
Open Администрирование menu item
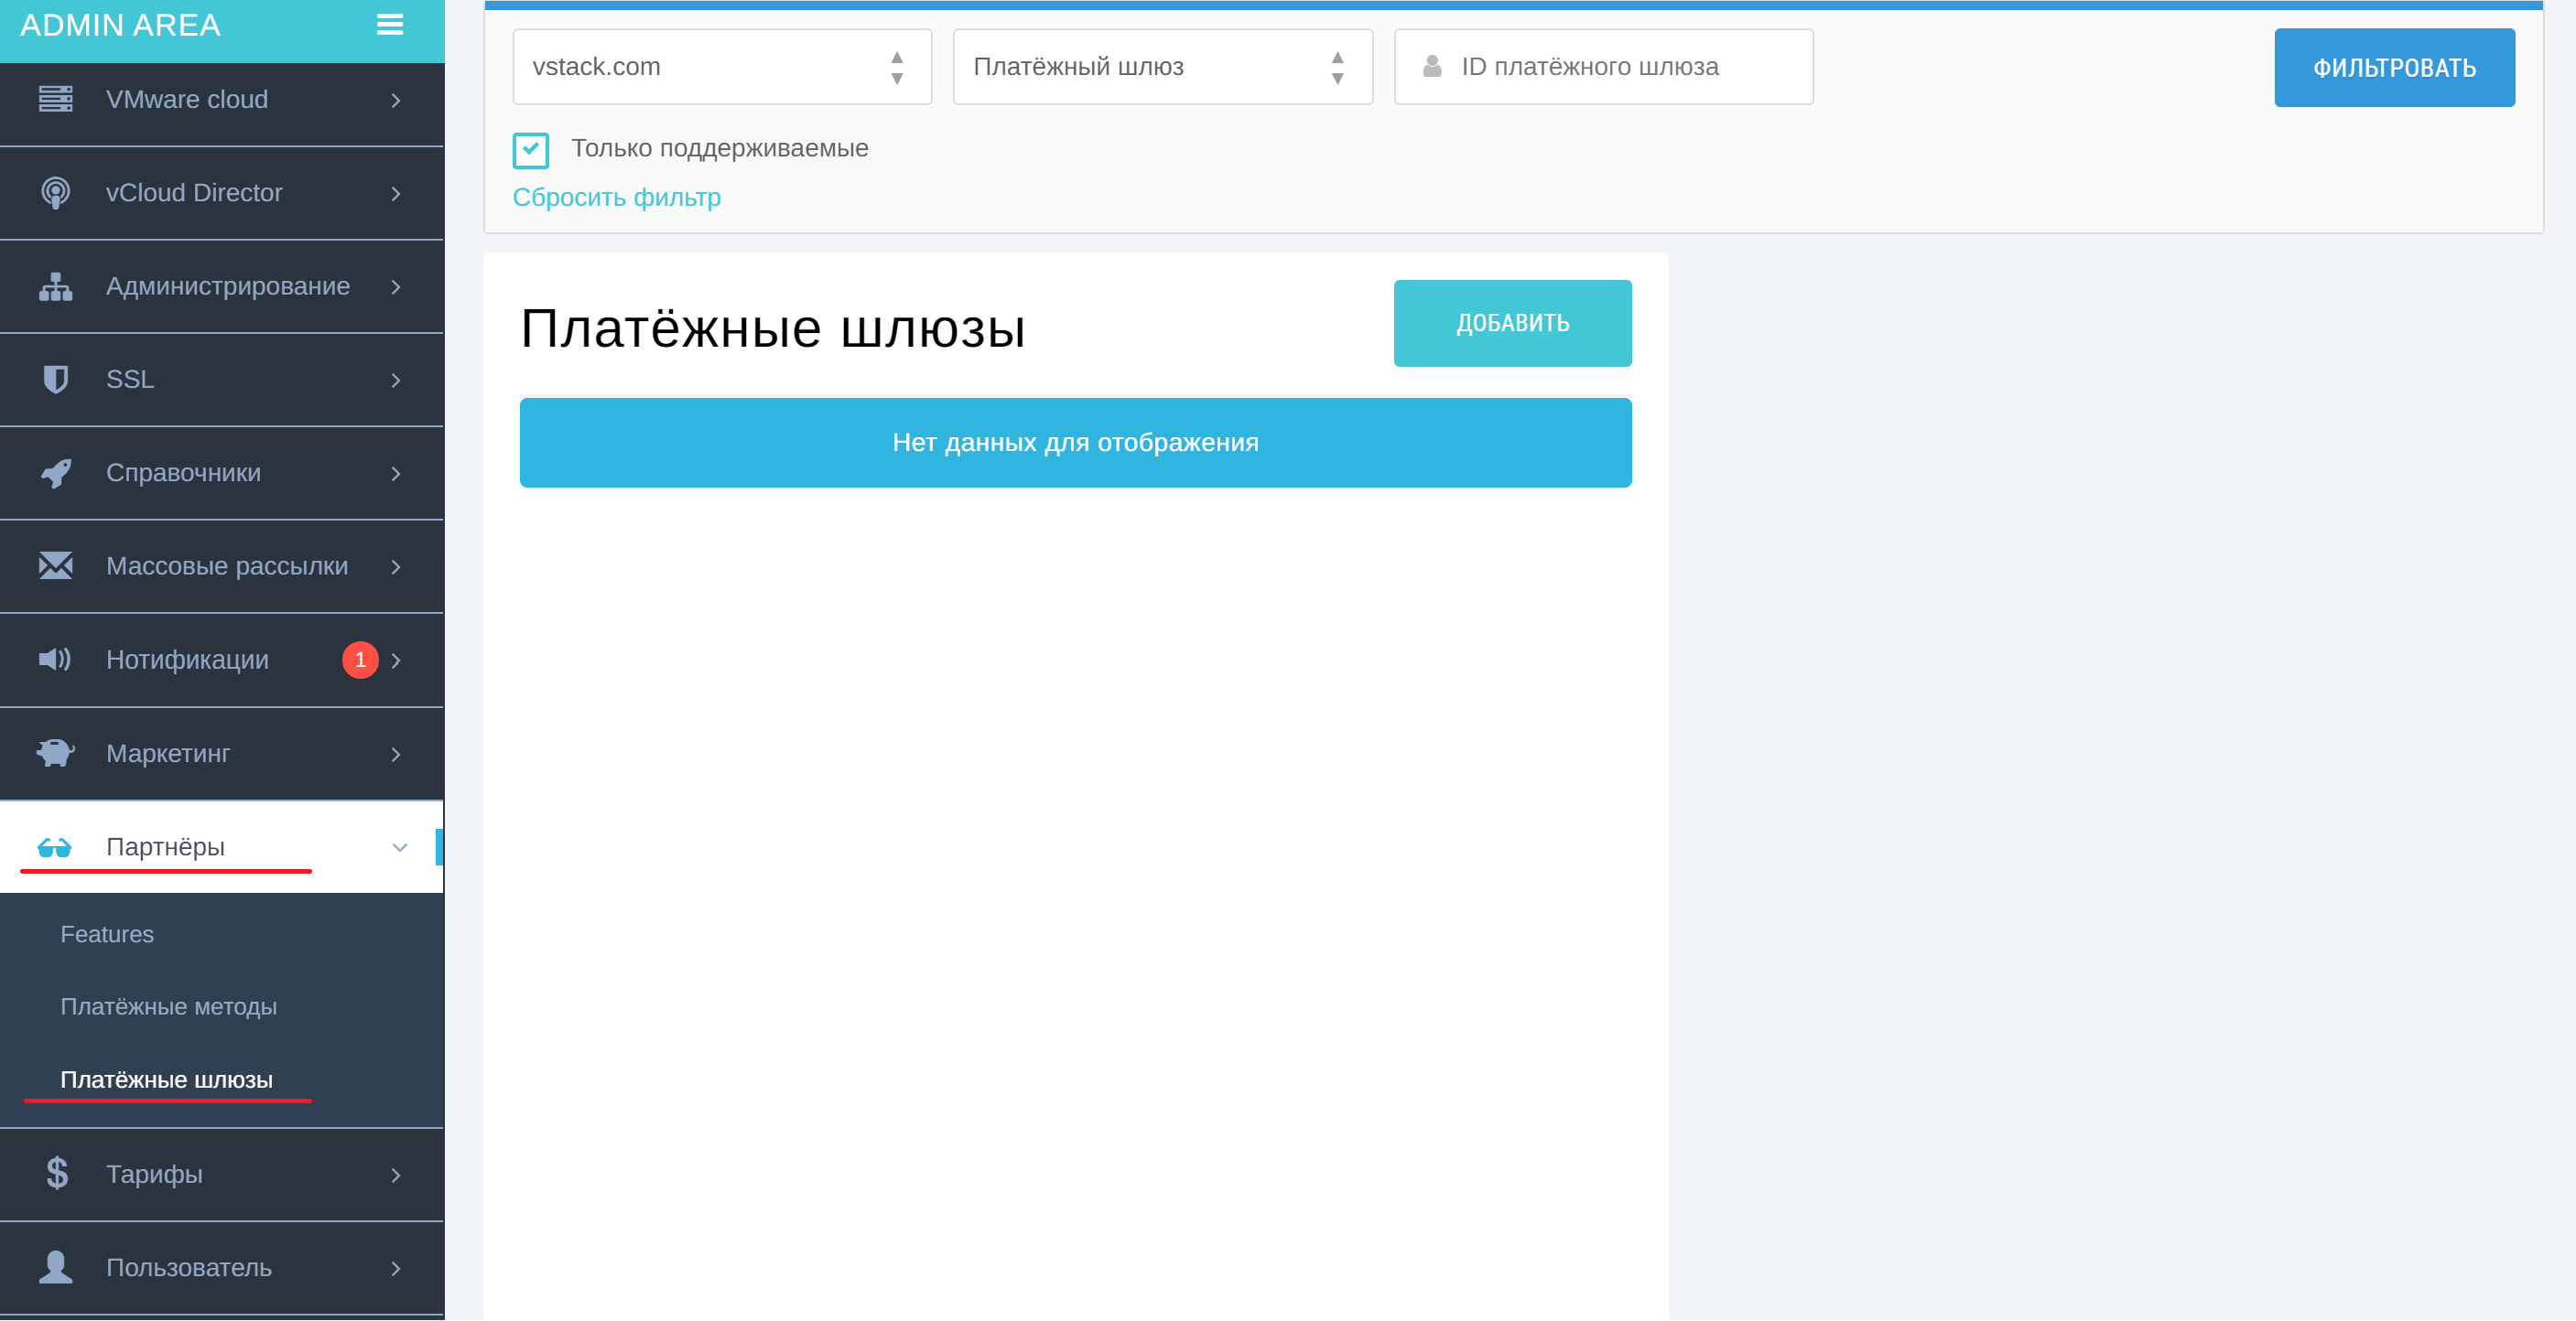pos(222,286)
